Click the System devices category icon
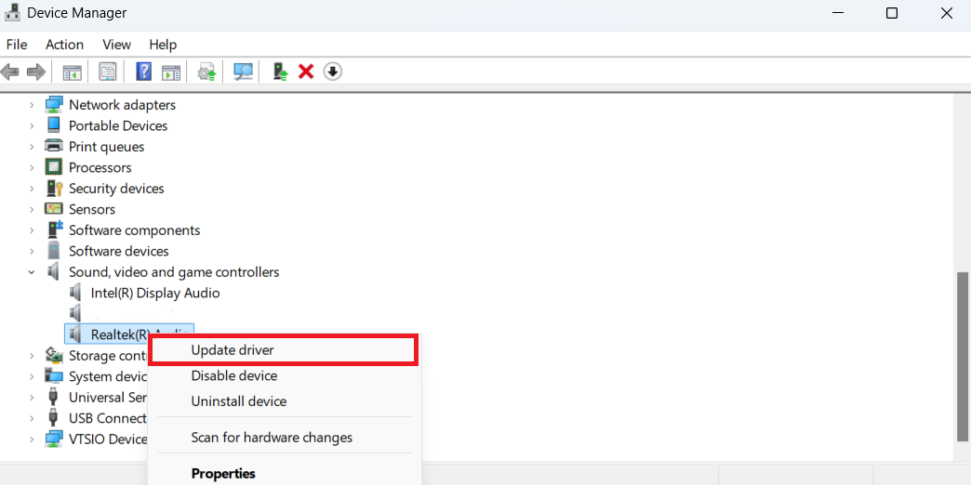 click(x=54, y=376)
